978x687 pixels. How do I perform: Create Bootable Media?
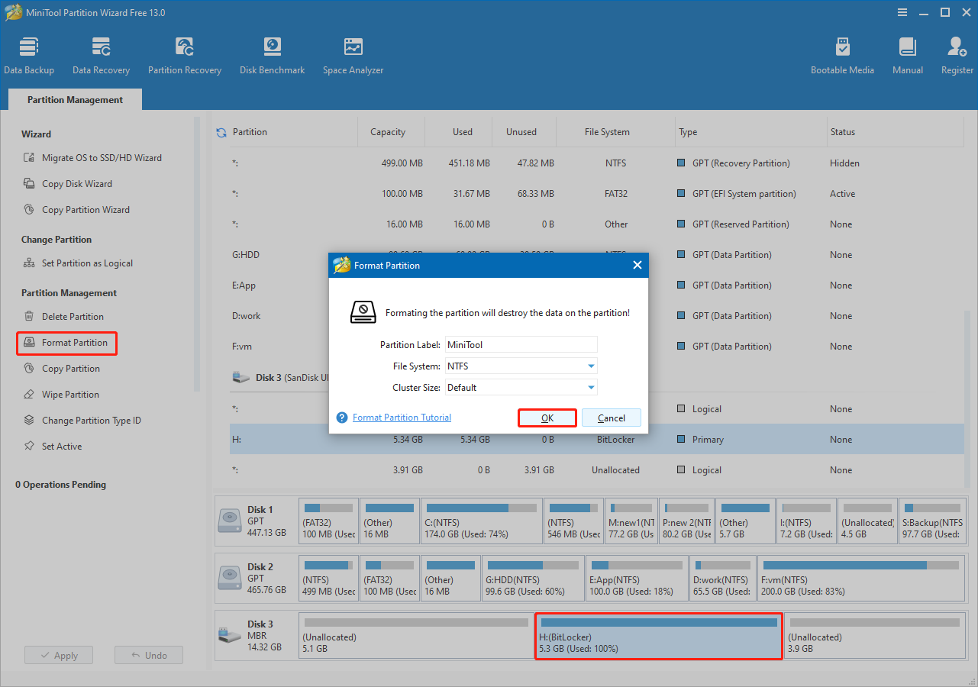click(x=842, y=53)
